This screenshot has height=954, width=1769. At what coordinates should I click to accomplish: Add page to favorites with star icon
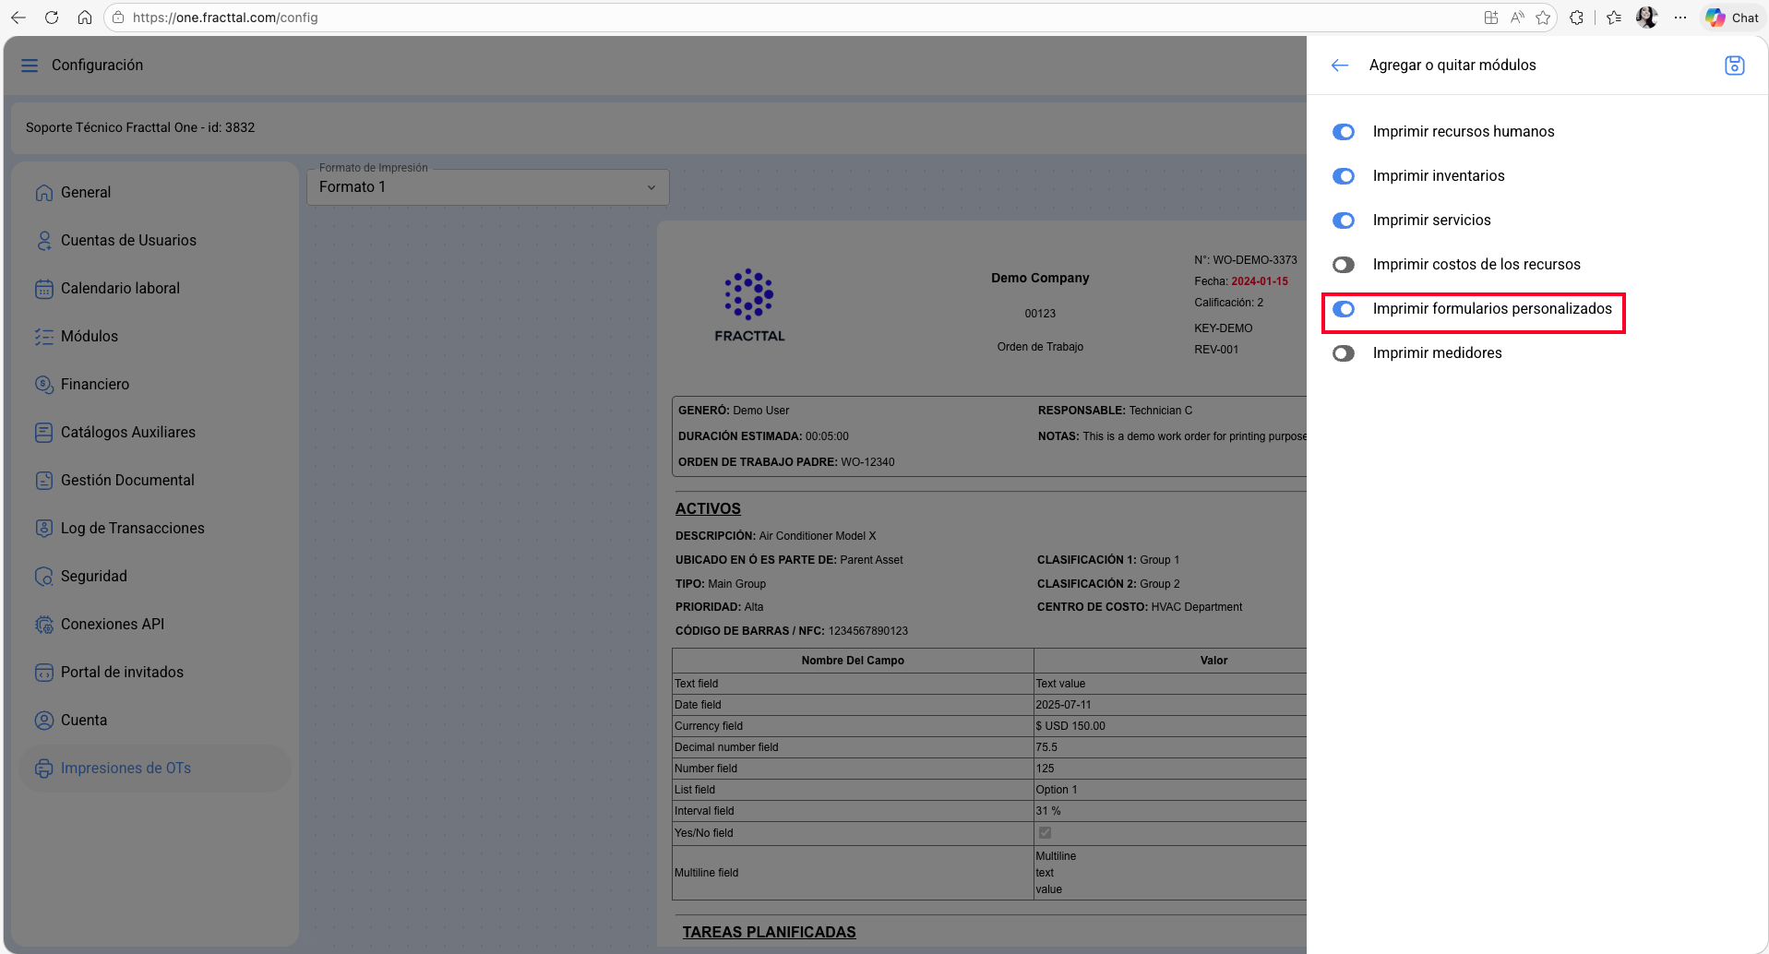[1543, 18]
